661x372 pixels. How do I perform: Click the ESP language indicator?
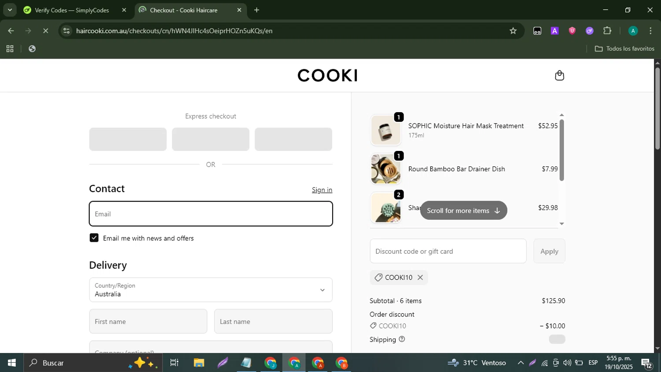[593, 363]
